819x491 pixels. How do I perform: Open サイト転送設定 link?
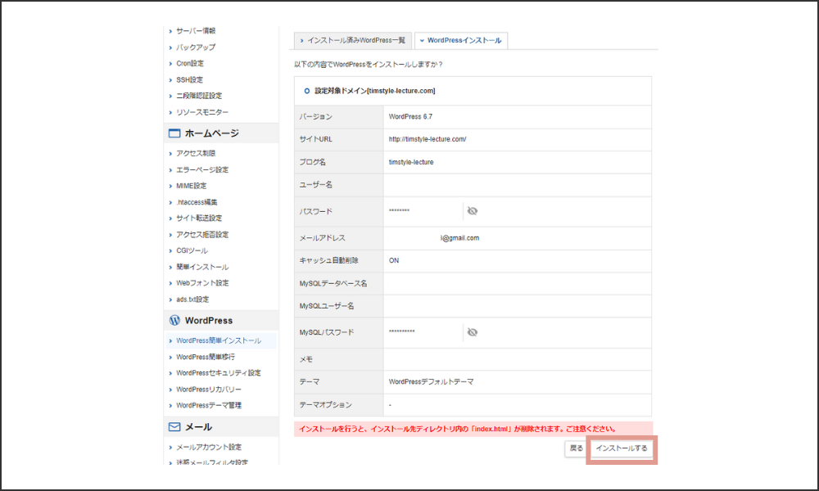tap(199, 218)
